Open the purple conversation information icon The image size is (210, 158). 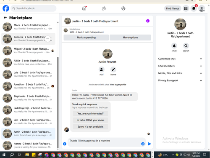pyautogui.click(x=148, y=21)
